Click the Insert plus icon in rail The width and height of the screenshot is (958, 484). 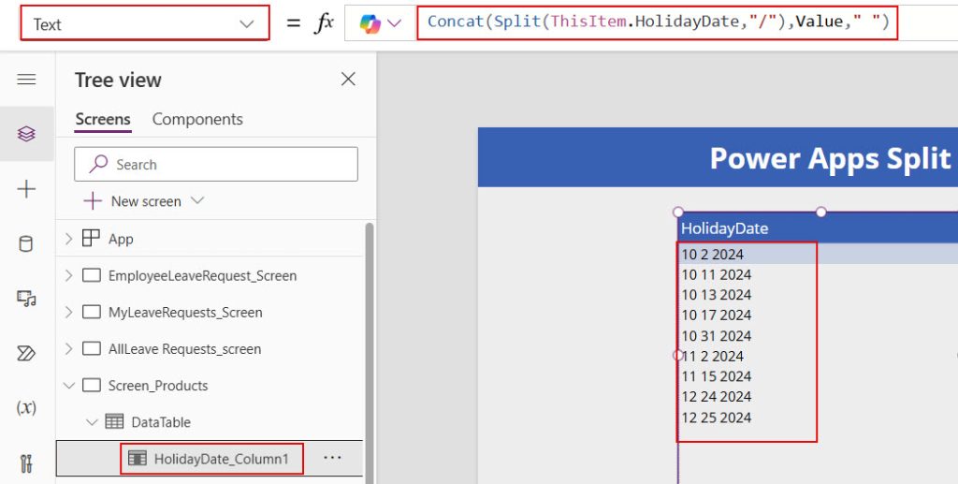pyautogui.click(x=26, y=189)
